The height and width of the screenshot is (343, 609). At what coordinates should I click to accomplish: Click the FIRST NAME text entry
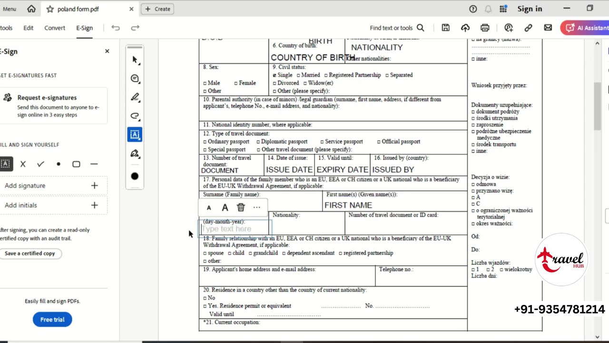[x=348, y=205]
